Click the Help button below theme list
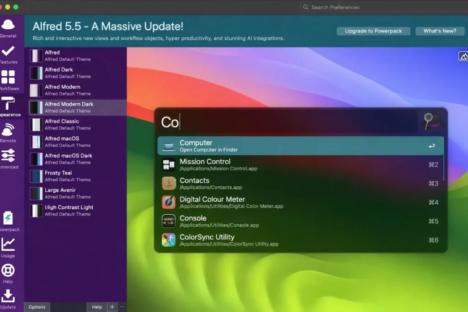The image size is (468, 312). click(x=97, y=307)
